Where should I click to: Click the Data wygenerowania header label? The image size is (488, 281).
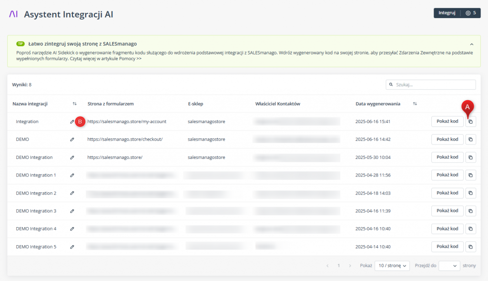pos(378,104)
